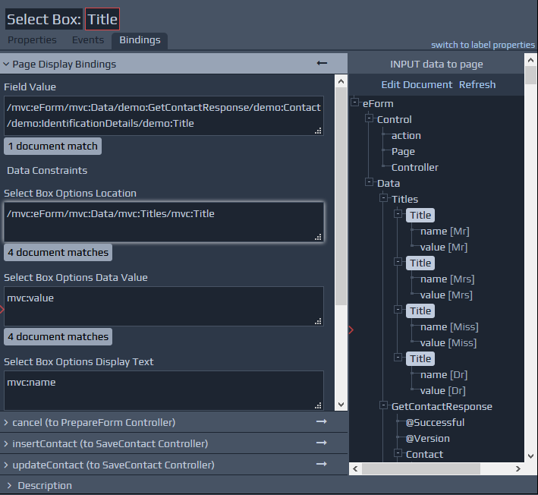Expand the cancel (to PrepareForm Controller) section
538x495 pixels.
point(6,422)
